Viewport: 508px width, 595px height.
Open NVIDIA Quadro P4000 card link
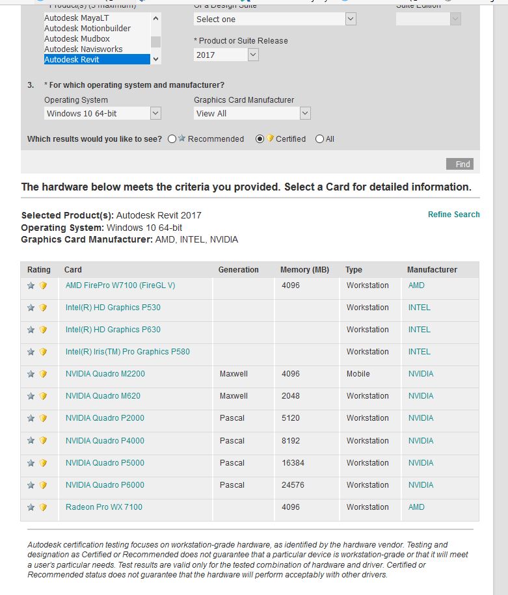tap(105, 440)
